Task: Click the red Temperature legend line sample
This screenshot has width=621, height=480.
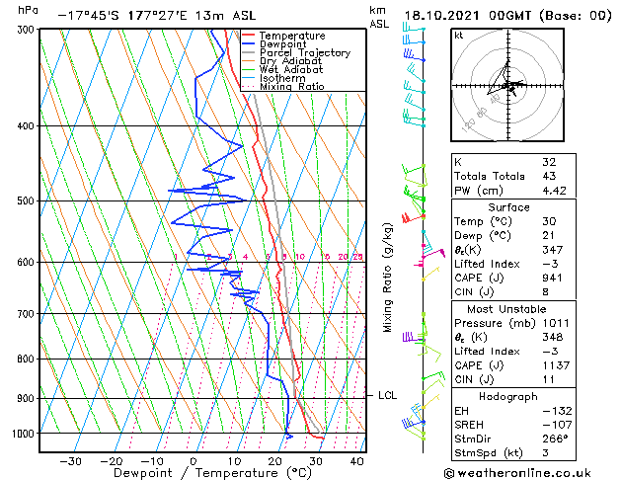Action: (x=249, y=36)
